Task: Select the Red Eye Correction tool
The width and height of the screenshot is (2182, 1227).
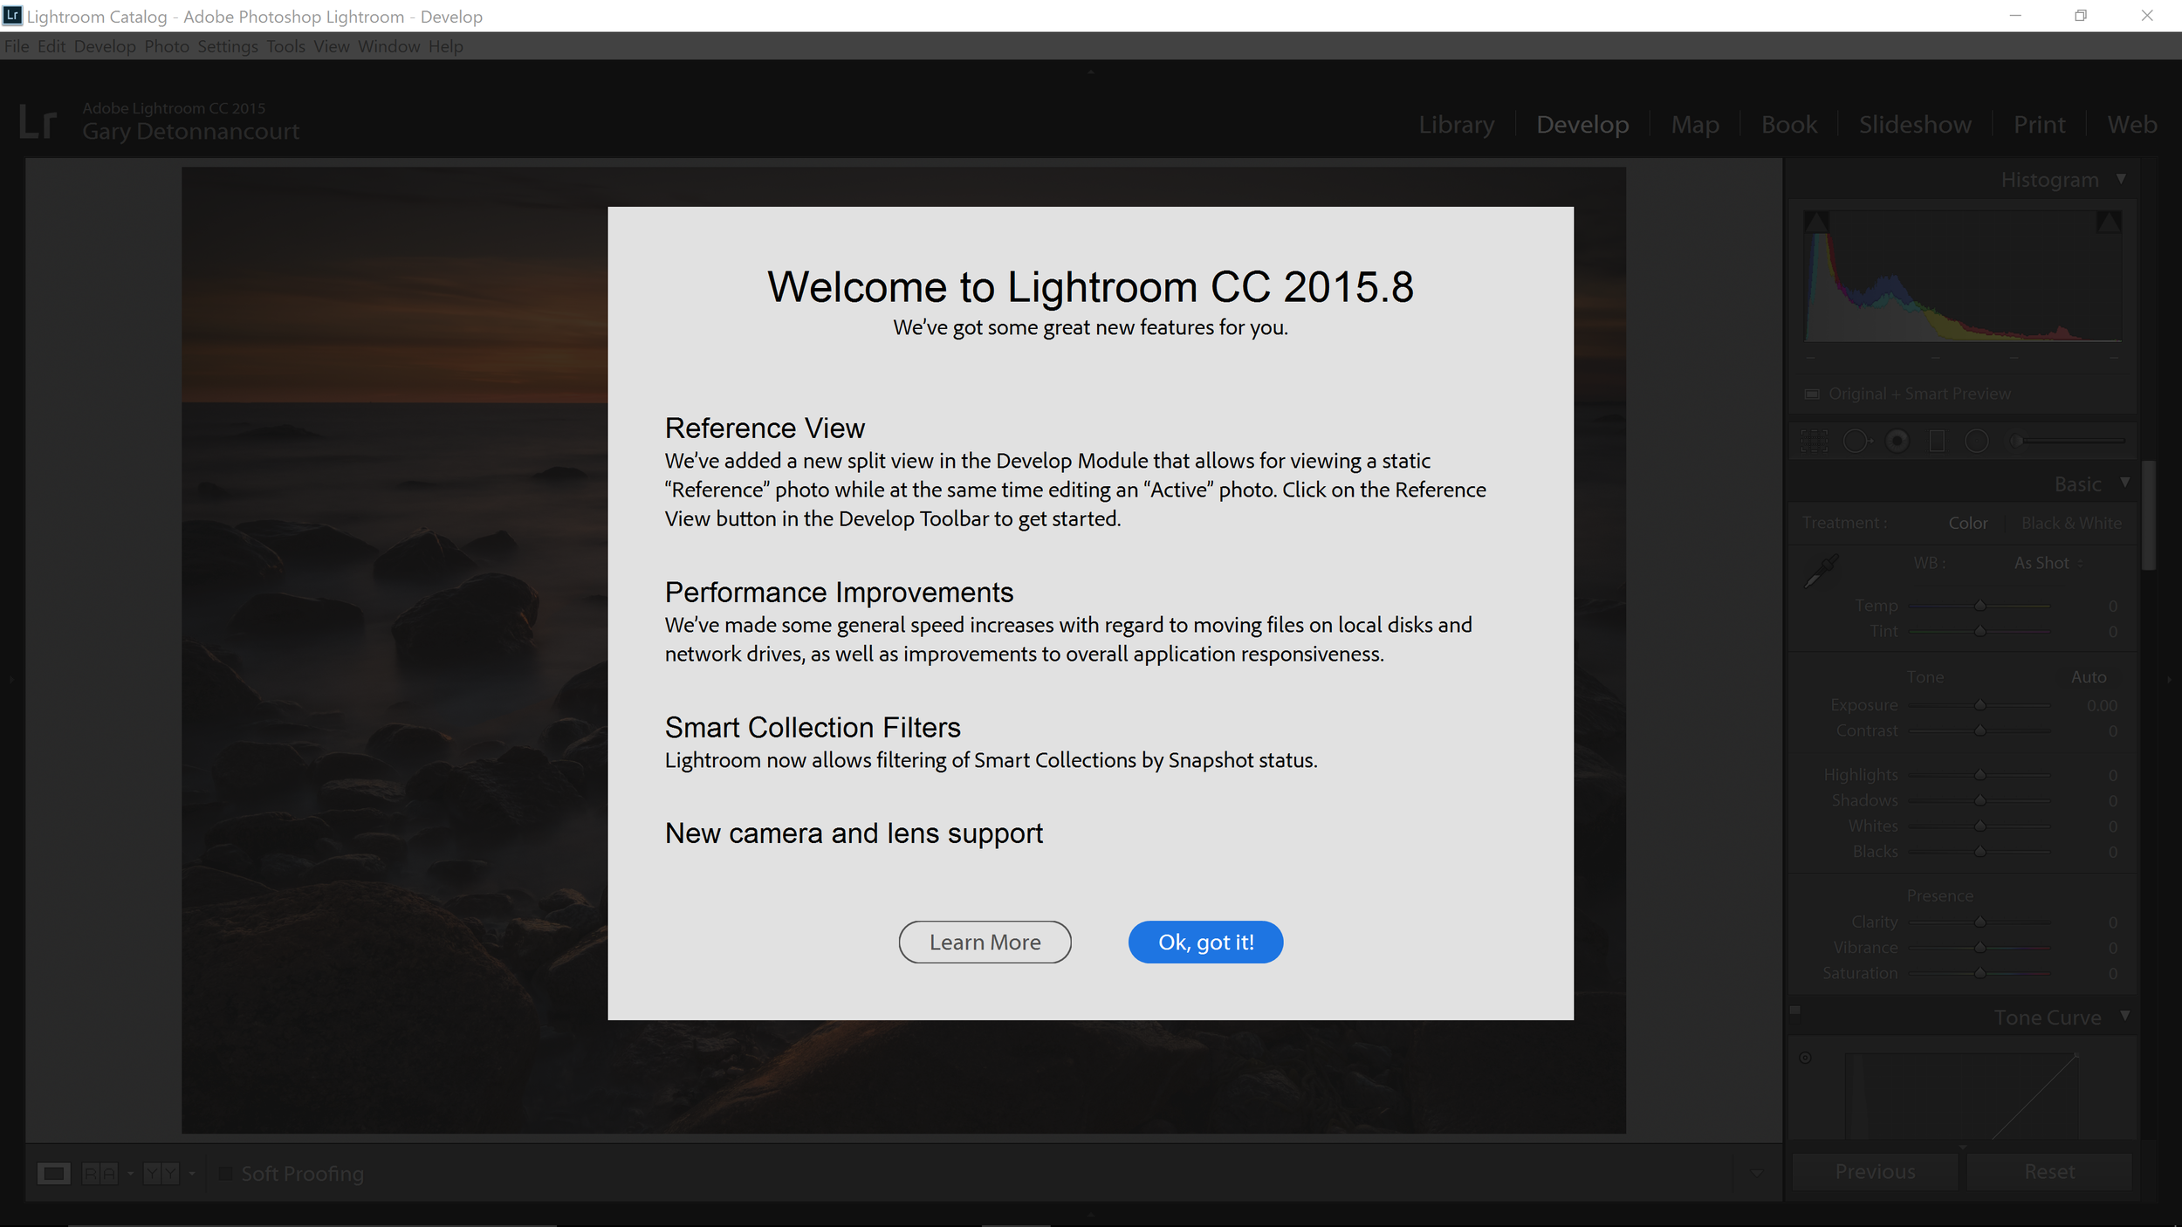Action: click(1897, 442)
